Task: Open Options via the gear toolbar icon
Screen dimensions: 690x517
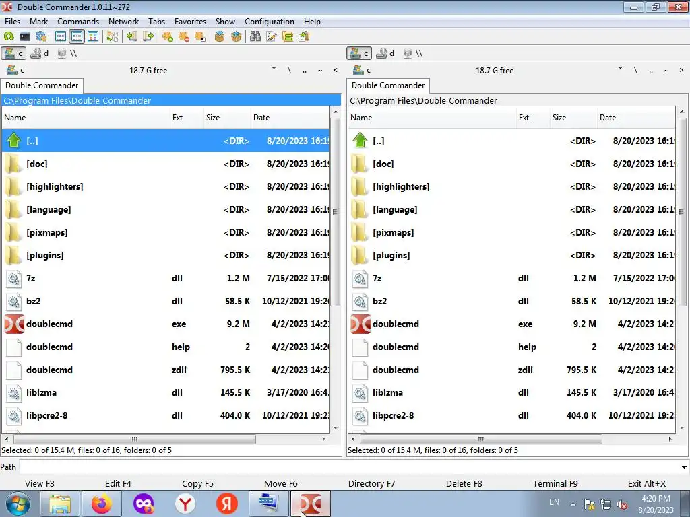Action: tap(41, 36)
